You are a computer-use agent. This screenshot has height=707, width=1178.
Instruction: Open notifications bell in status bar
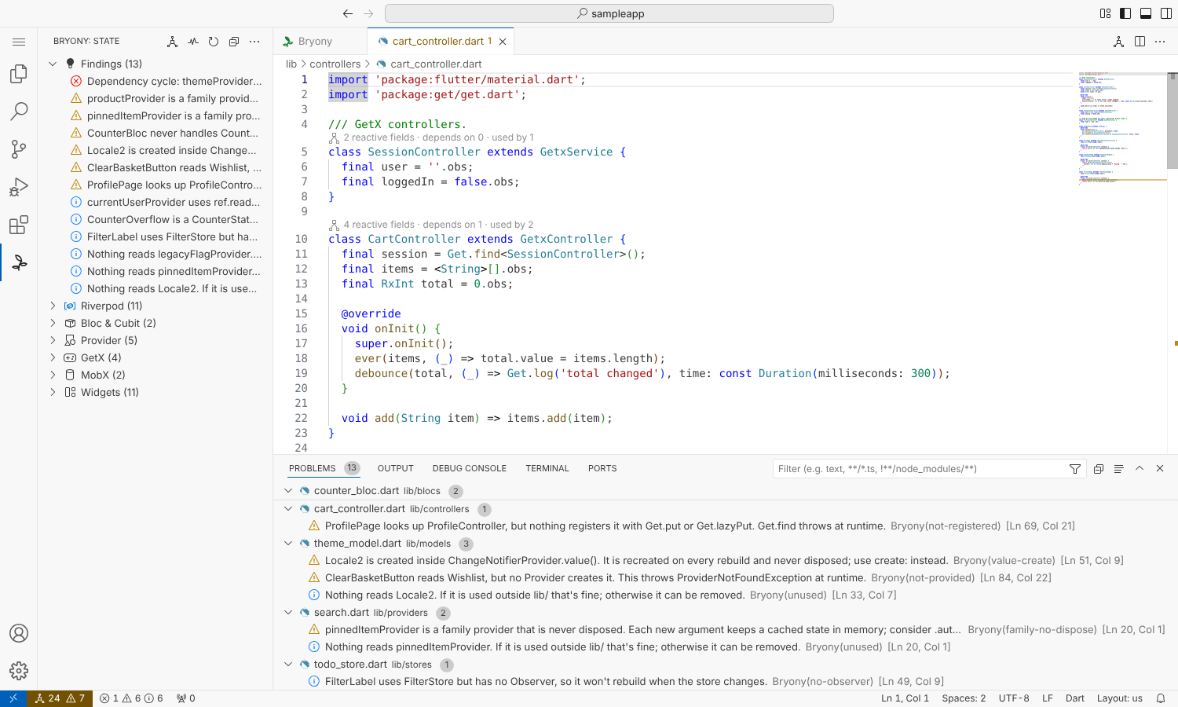1161,698
